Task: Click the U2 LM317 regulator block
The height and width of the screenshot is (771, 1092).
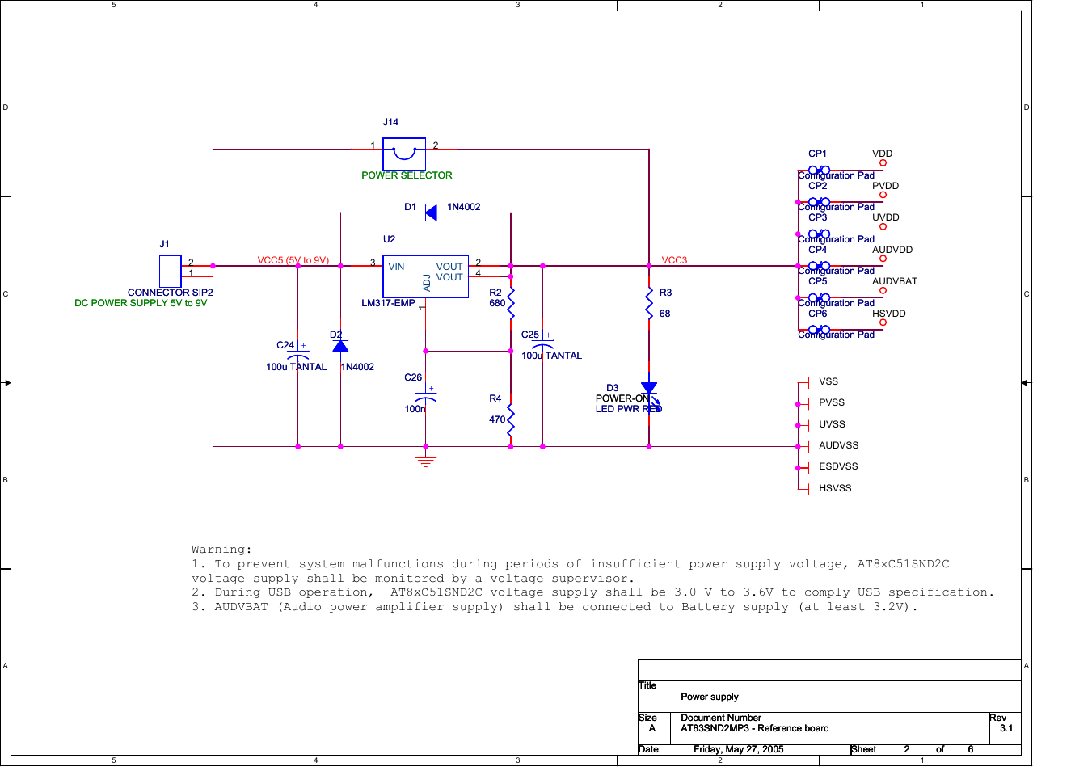Action: pos(425,276)
